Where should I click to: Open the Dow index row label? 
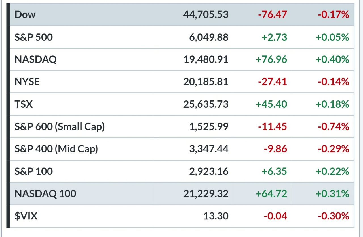coord(25,15)
